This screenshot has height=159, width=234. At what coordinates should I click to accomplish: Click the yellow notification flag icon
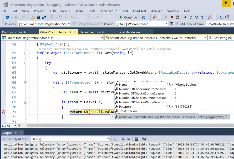[226, 3]
